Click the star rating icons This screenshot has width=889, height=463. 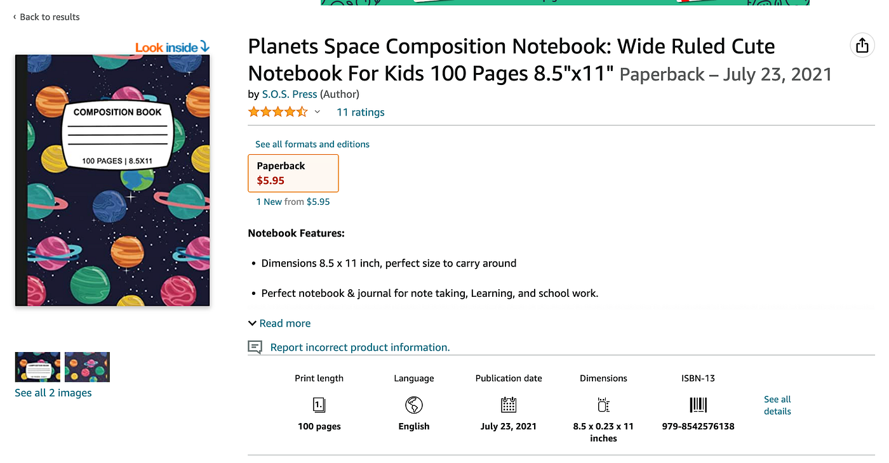pyautogui.click(x=277, y=112)
